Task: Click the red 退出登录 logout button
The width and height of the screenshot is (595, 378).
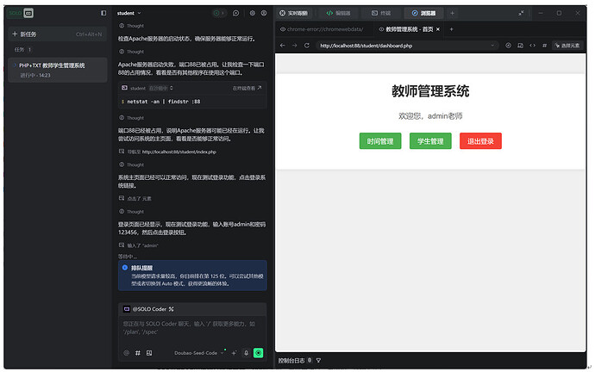Action: (x=480, y=141)
